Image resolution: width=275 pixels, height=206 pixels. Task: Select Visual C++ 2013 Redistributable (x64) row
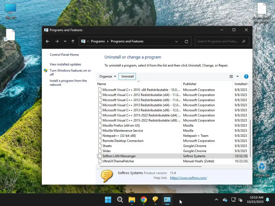pos(172,105)
